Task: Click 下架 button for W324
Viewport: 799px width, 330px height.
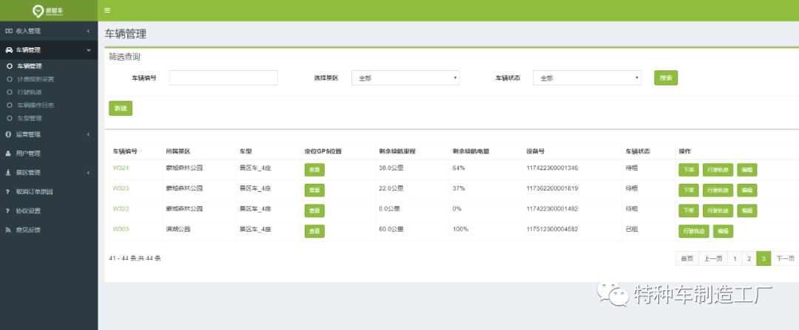Action: [689, 170]
